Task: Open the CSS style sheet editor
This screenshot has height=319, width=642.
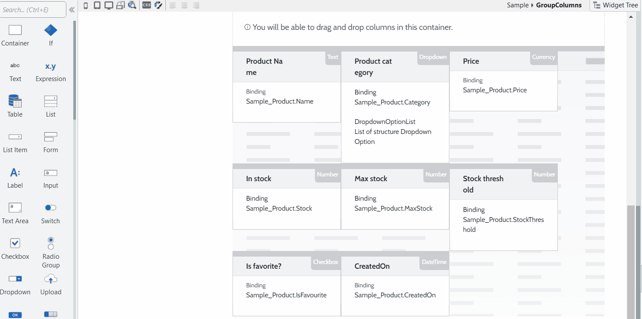Action: coord(147,5)
